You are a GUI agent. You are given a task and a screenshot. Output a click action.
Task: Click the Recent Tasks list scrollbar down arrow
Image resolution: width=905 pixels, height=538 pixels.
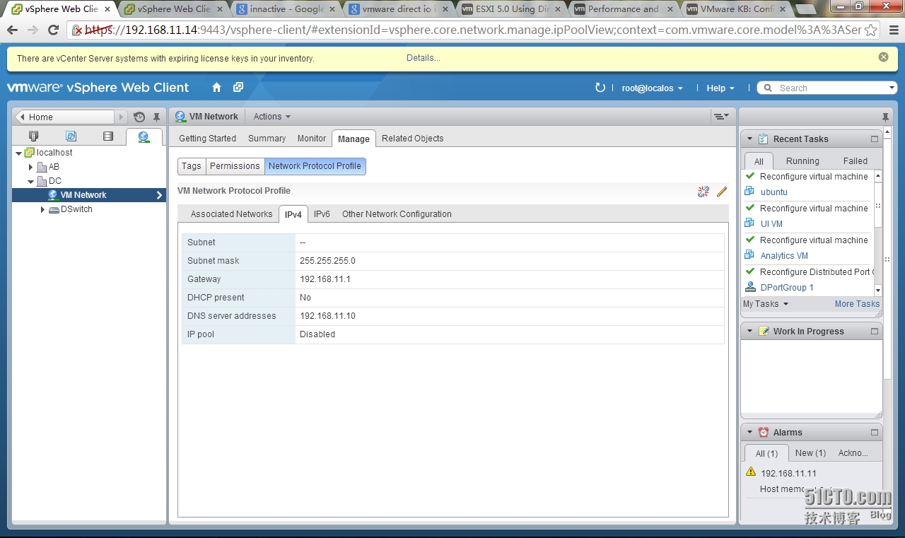pyautogui.click(x=878, y=290)
